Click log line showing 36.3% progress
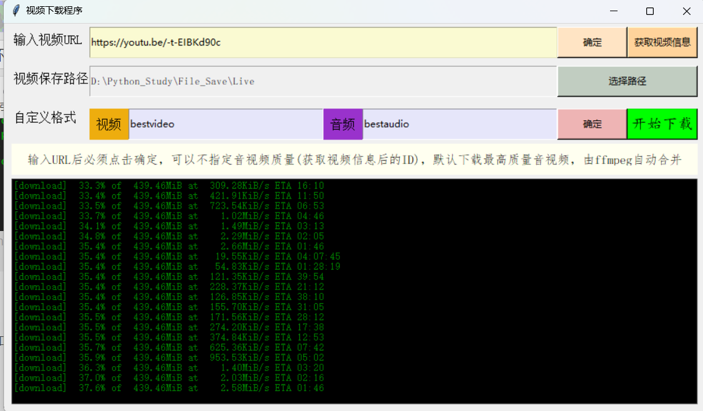The width and height of the screenshot is (703, 411). pos(169,367)
